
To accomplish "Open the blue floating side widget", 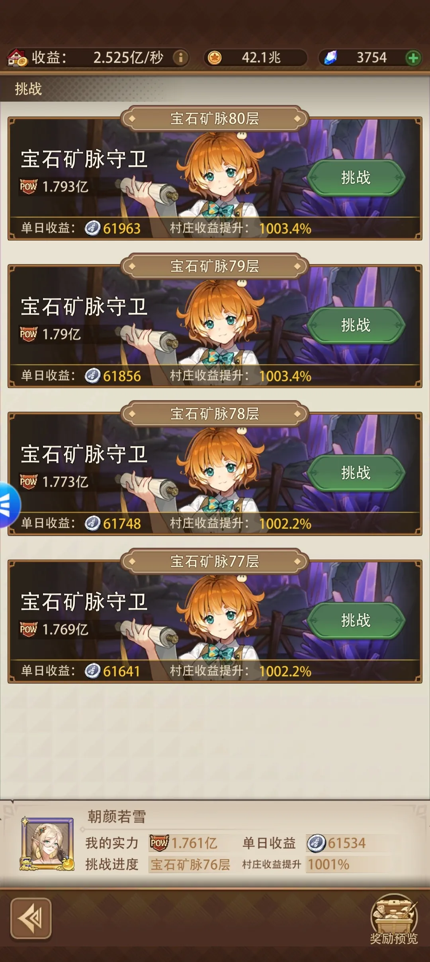I will pyautogui.click(x=9, y=505).
